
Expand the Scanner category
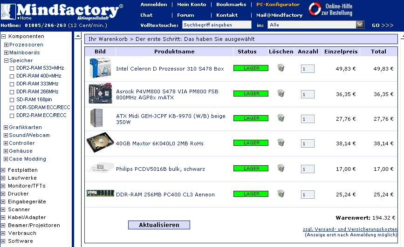click(x=3, y=209)
